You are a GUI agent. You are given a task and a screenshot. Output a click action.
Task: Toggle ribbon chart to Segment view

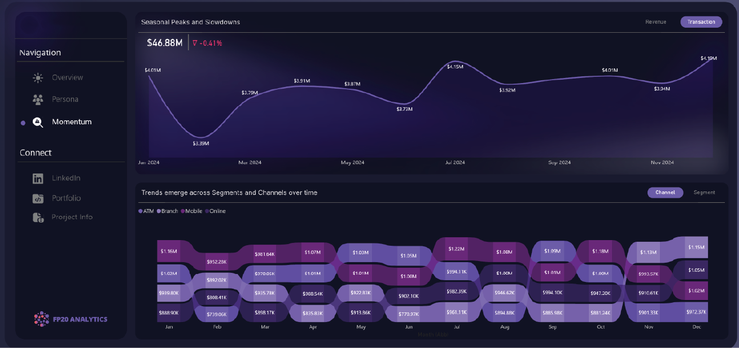click(x=704, y=193)
